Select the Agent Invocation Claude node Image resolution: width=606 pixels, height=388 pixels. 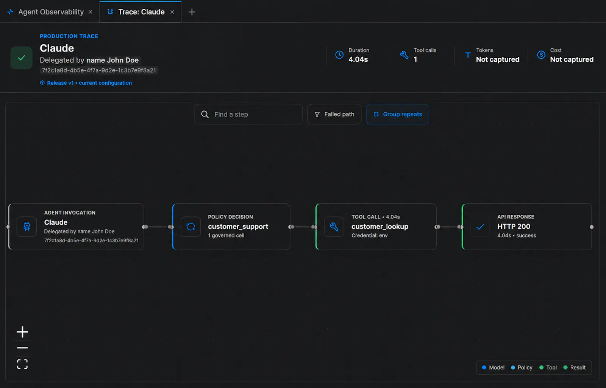[x=76, y=227]
